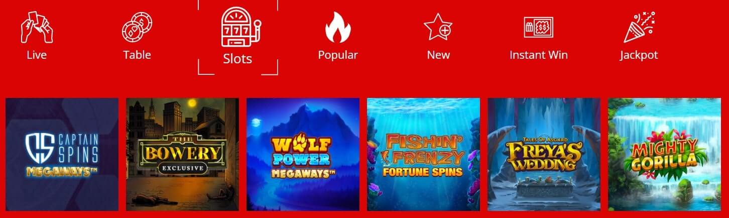Play Wolf Power Megaways slot
This screenshot has width=729, height=218.
303,154
